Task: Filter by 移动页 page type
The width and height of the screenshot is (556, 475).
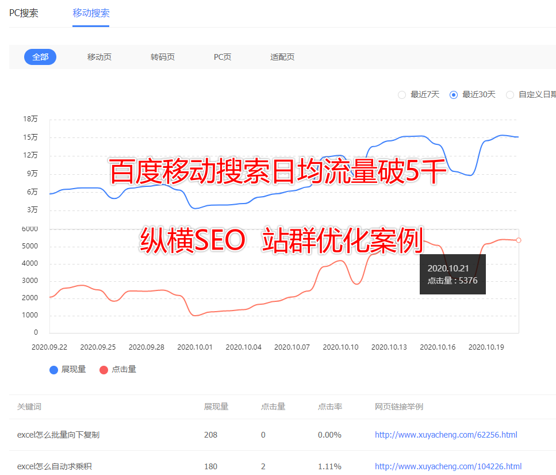Action: point(99,57)
